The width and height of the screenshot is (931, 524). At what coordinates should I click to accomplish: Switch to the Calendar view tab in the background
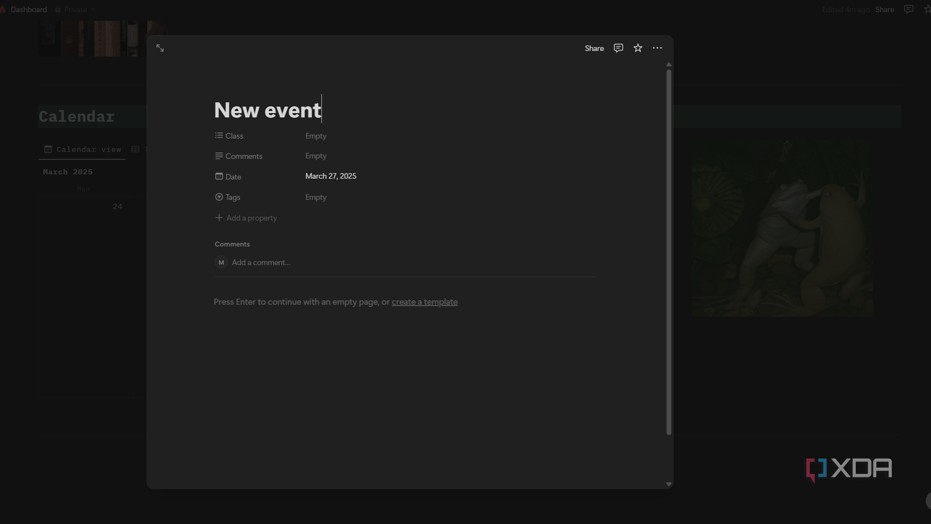(83, 149)
